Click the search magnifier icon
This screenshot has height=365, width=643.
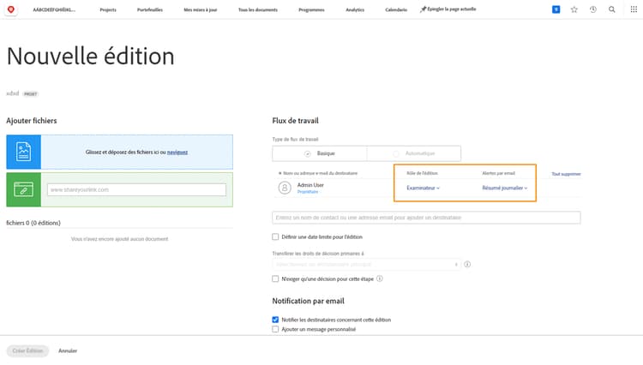tap(612, 9)
